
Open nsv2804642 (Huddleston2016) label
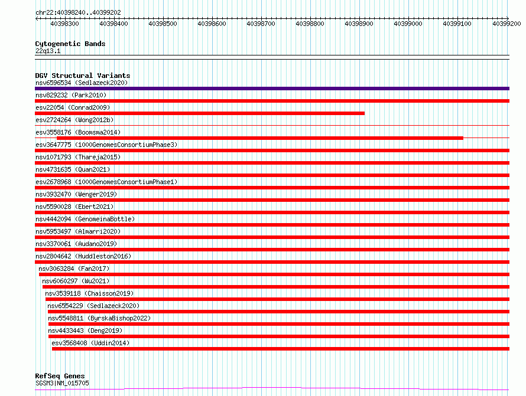[83, 256]
